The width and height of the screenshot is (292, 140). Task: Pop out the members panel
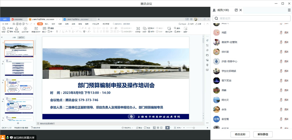236,10
